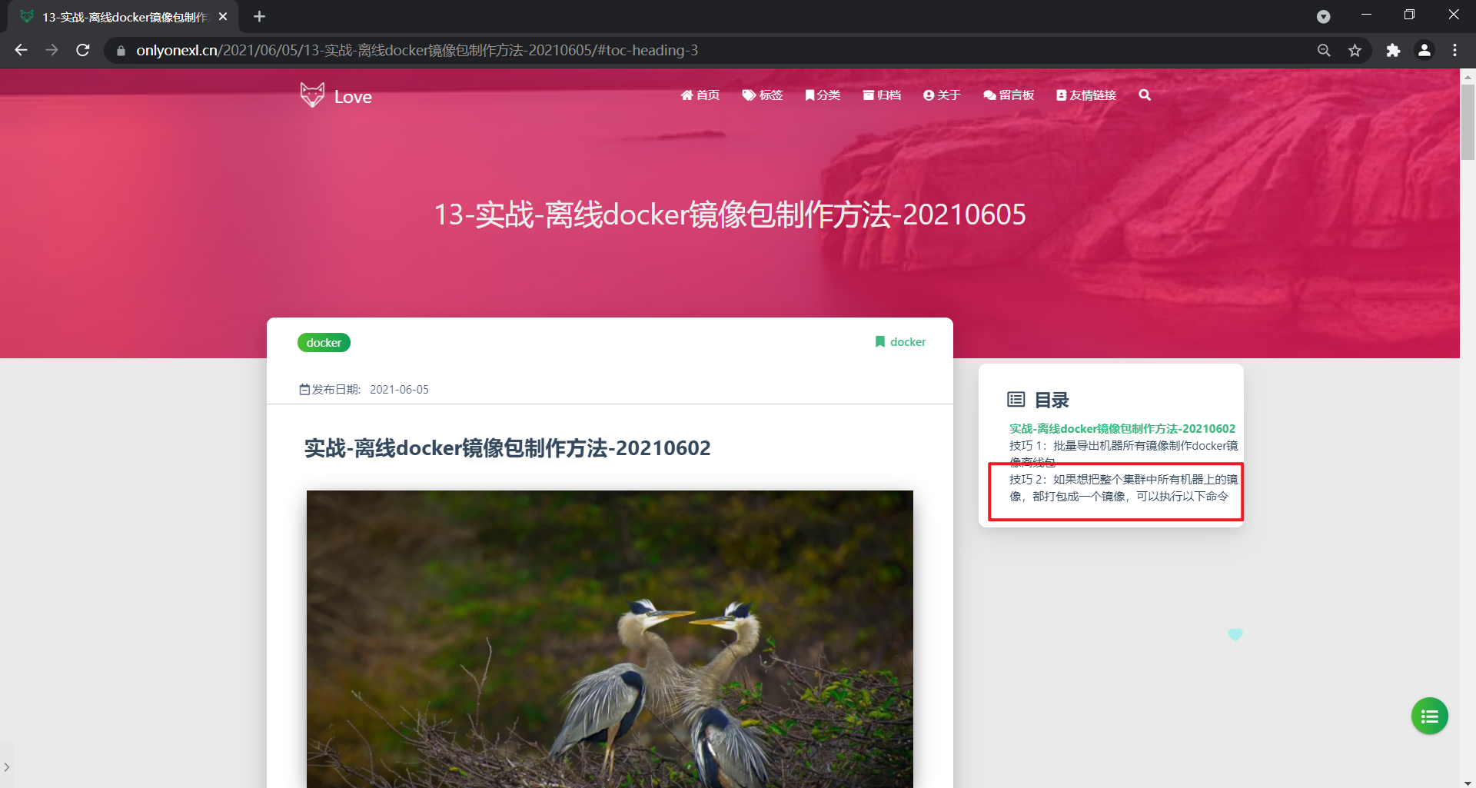The width and height of the screenshot is (1476, 788).
Task: Click the zoom magnifier in address bar
Action: click(x=1324, y=50)
